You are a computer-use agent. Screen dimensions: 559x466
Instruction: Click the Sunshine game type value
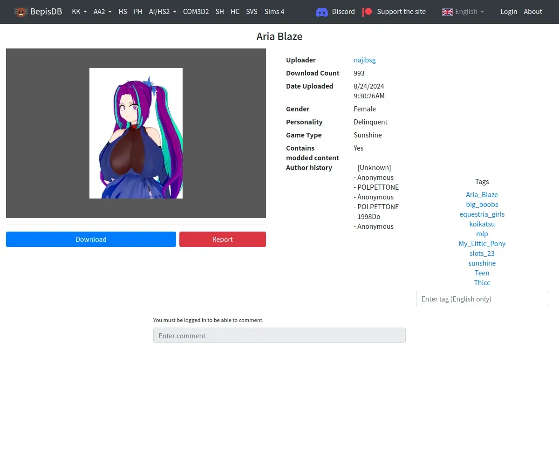pyautogui.click(x=368, y=135)
